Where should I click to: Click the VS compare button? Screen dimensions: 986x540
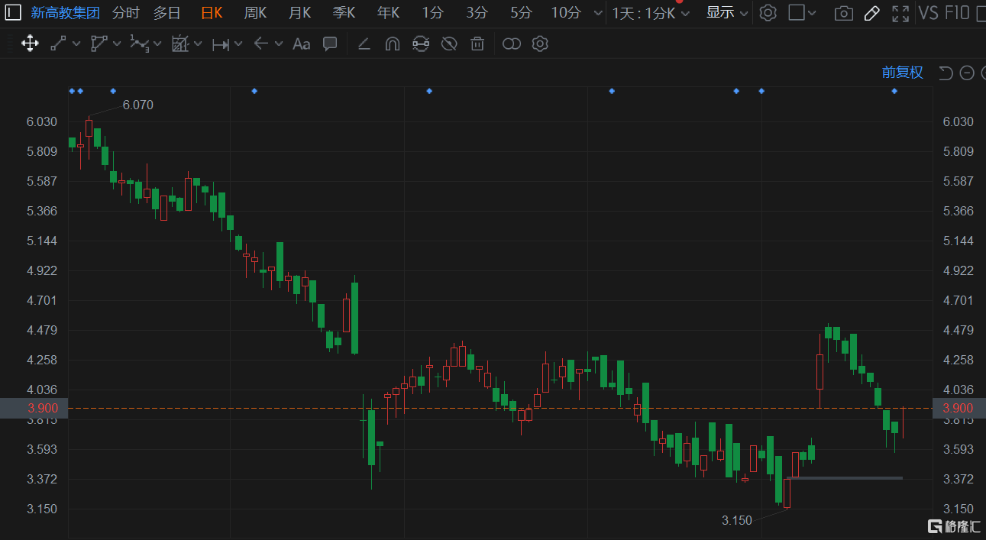tap(928, 13)
